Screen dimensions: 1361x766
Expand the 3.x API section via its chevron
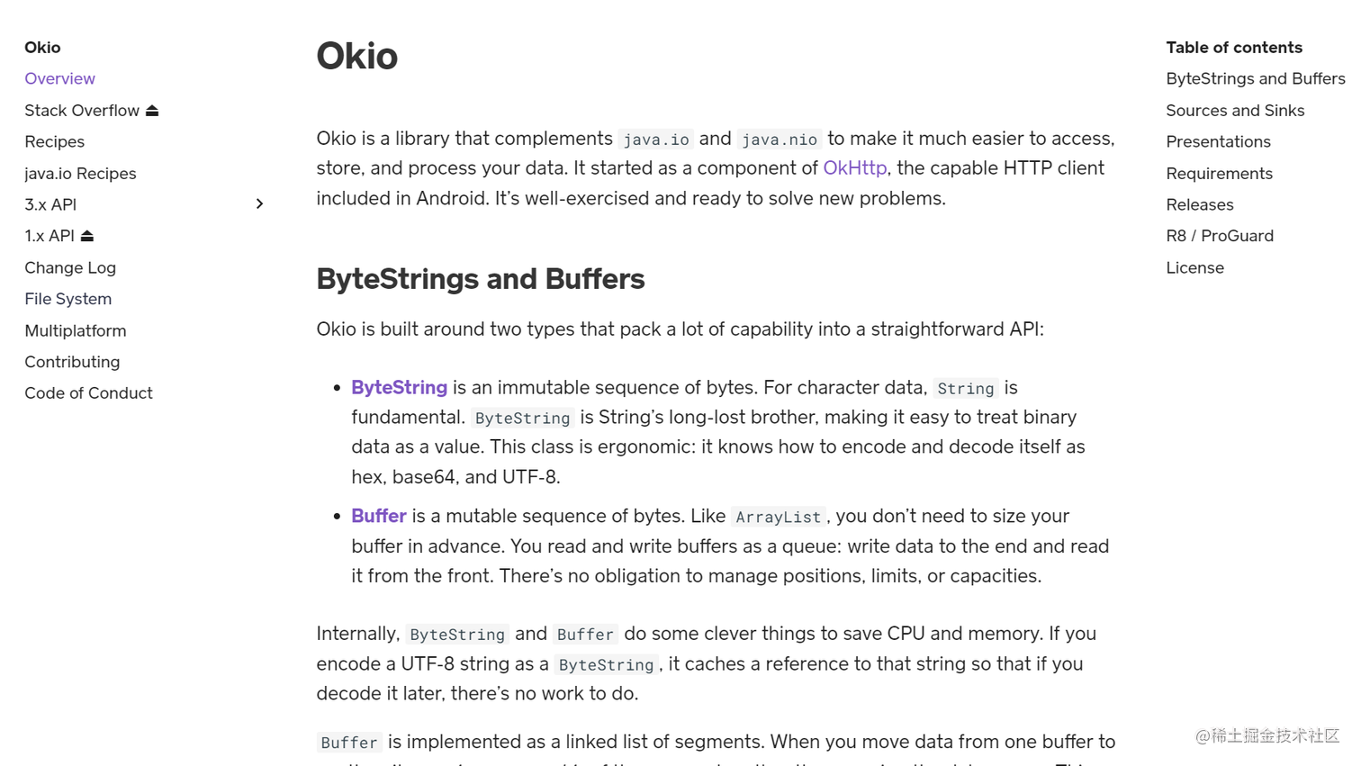click(259, 204)
